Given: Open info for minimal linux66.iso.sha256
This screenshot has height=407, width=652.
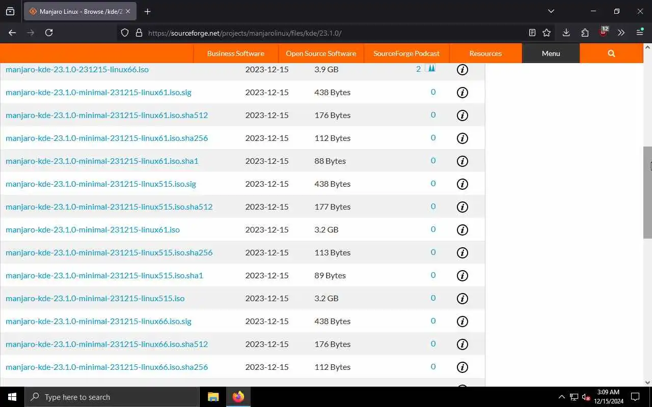Looking at the screenshot, I should point(463,367).
